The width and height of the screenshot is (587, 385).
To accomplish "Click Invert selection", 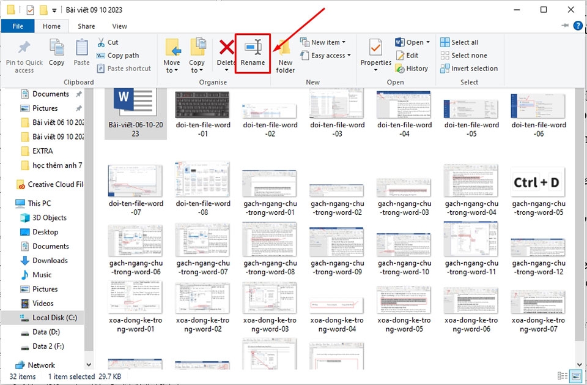I will click(x=469, y=69).
